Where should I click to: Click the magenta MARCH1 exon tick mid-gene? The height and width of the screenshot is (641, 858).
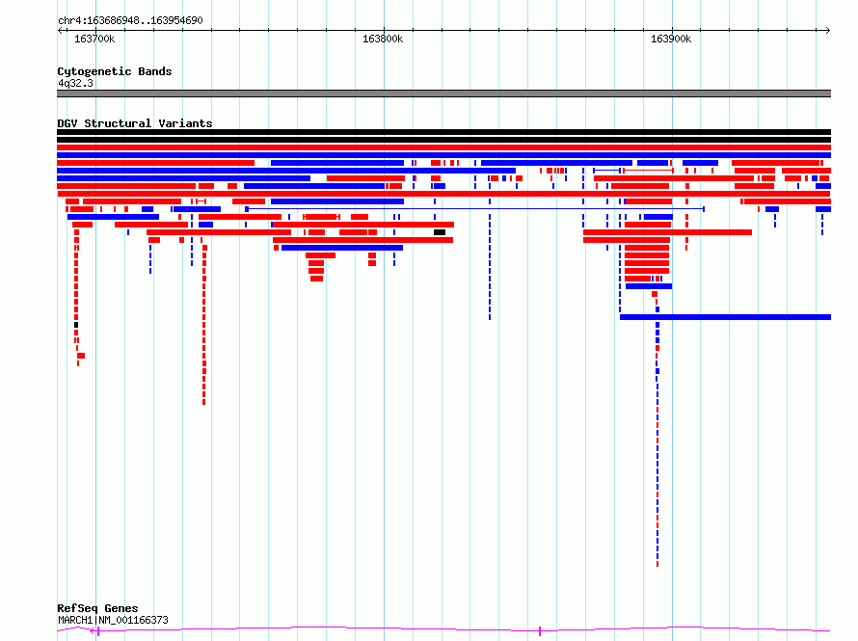(540, 631)
